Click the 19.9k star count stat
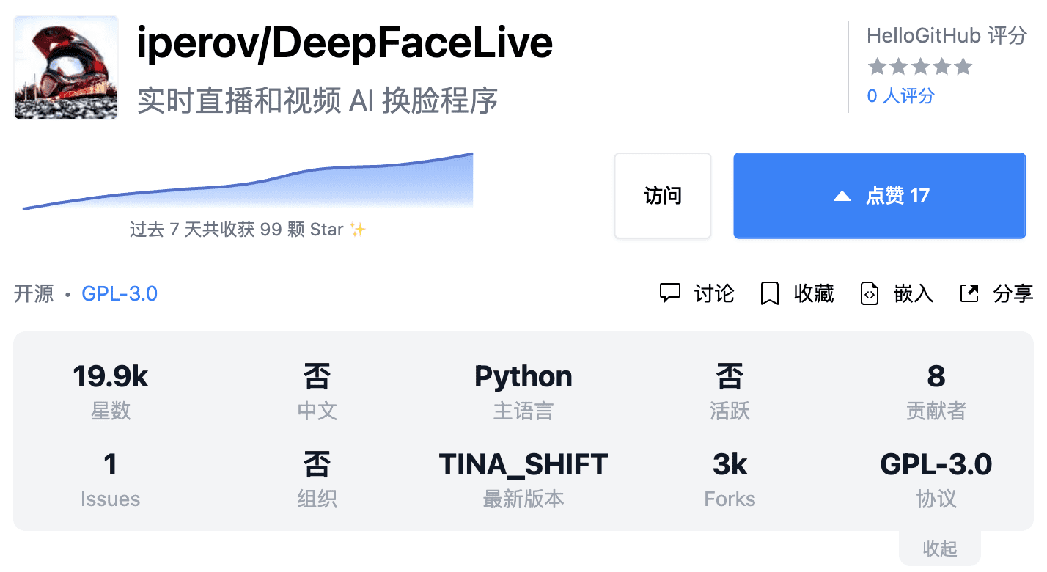 [x=111, y=377]
